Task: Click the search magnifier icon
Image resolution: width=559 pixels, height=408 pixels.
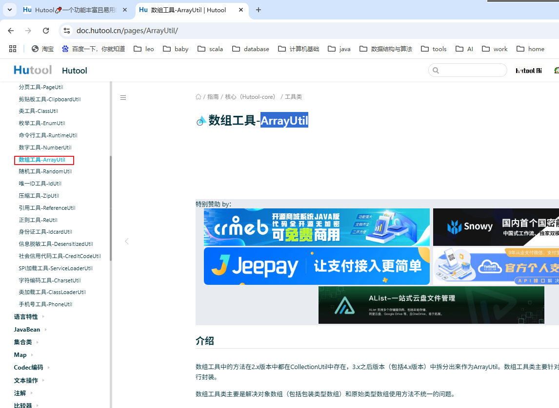Action: [436, 71]
